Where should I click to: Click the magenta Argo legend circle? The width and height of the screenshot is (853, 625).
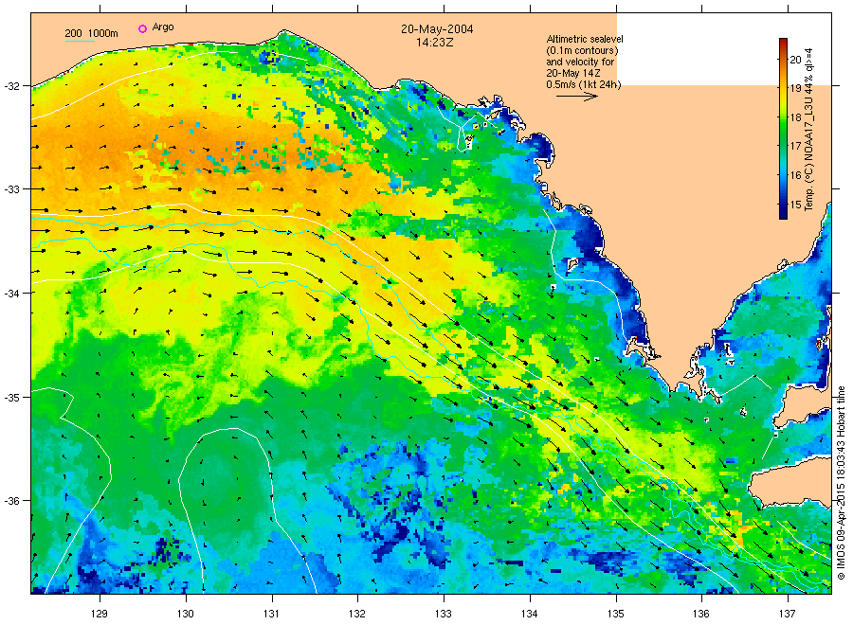pos(142,28)
